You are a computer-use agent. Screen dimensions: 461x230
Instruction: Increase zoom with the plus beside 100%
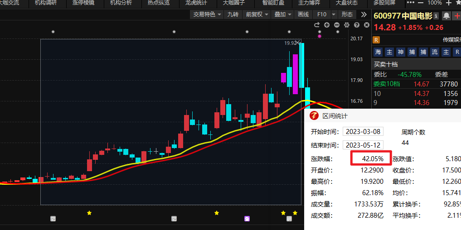[x=449, y=3]
